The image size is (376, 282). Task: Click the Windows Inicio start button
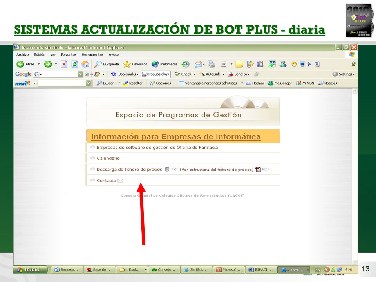[x=31, y=270]
